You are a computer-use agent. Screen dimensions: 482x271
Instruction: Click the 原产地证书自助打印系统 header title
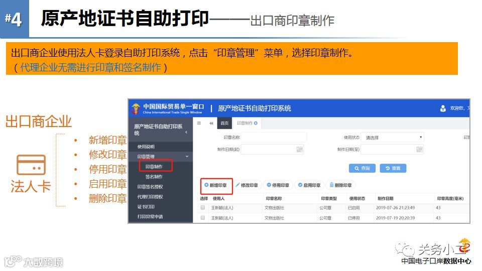point(255,108)
